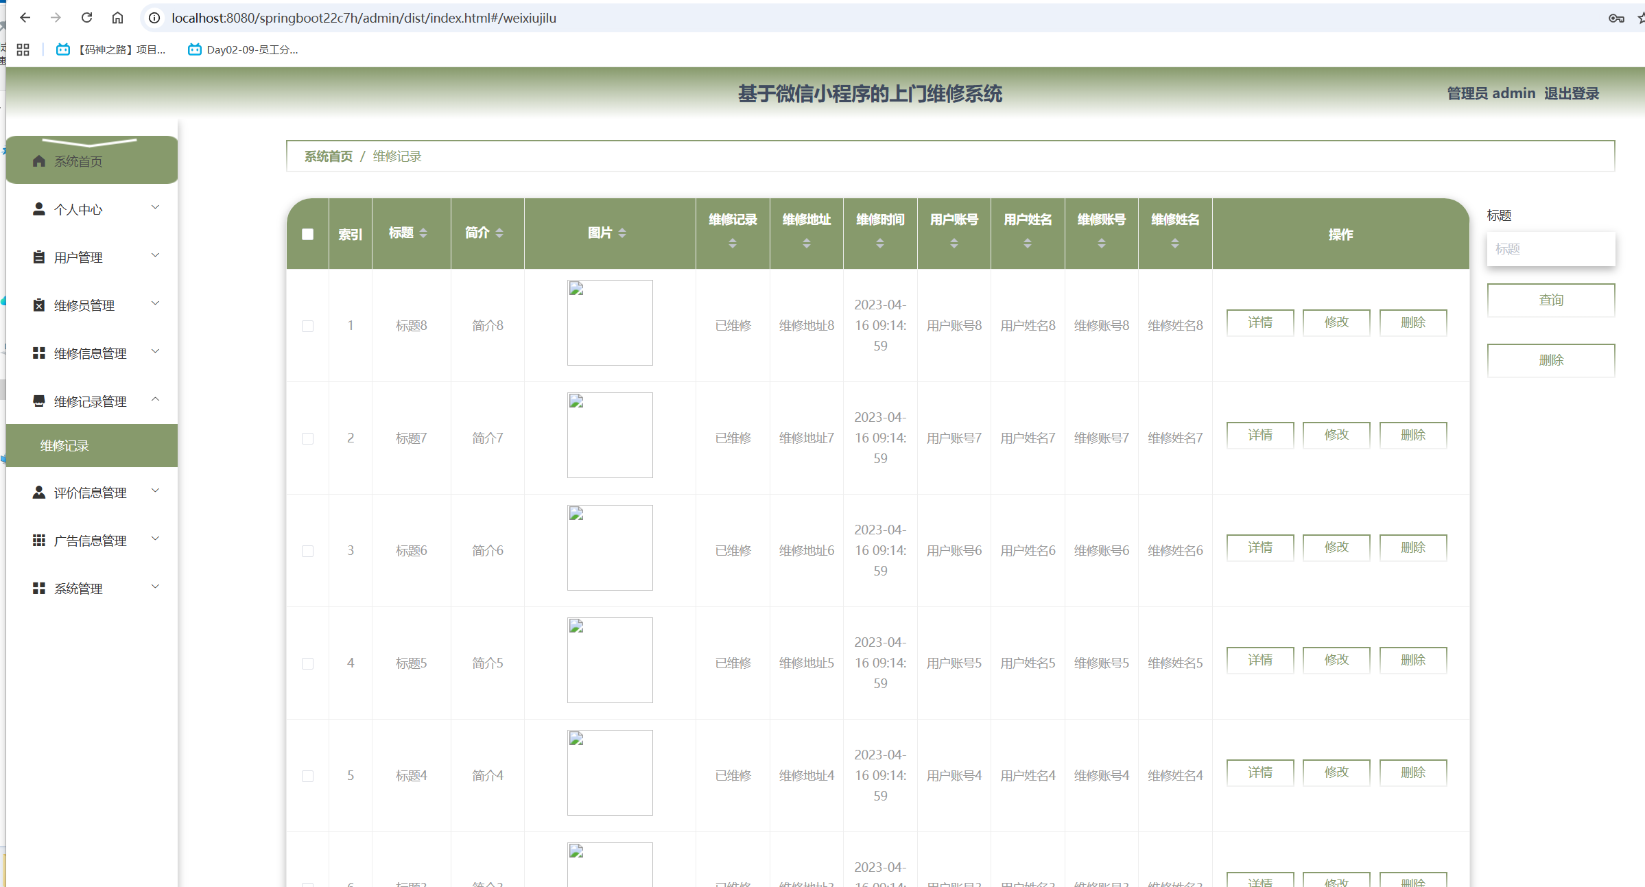Check the checkbox for row 标题8
The height and width of the screenshot is (887, 1645).
click(x=308, y=326)
